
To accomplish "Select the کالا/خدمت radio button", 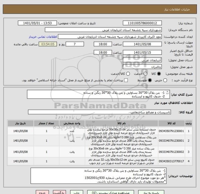I will click(128, 74).
